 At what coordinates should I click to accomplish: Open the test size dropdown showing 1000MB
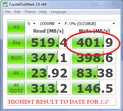pos(50,24)
